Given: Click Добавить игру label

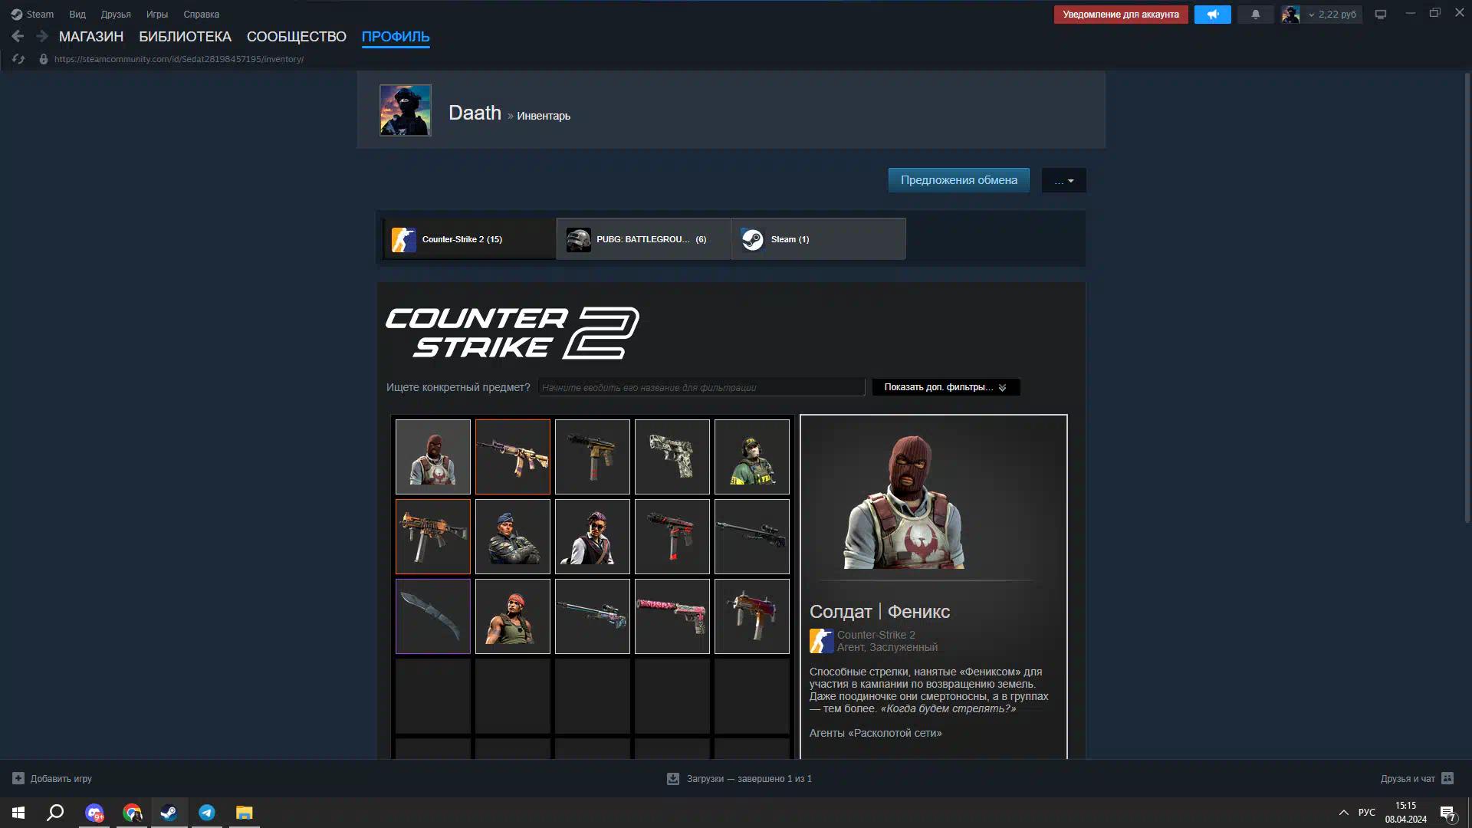Looking at the screenshot, I should (61, 778).
